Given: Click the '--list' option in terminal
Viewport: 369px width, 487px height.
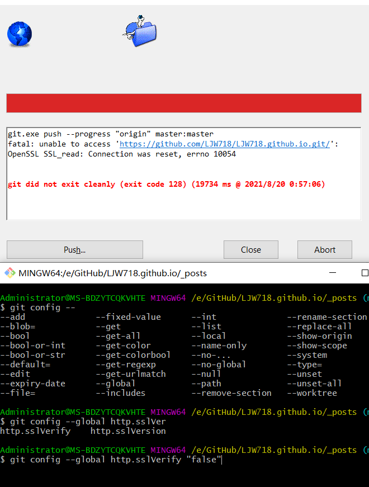Looking at the screenshot, I should (206, 327).
